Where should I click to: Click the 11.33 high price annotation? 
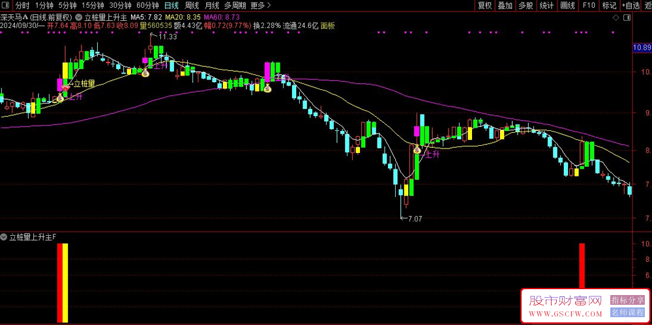pos(168,37)
